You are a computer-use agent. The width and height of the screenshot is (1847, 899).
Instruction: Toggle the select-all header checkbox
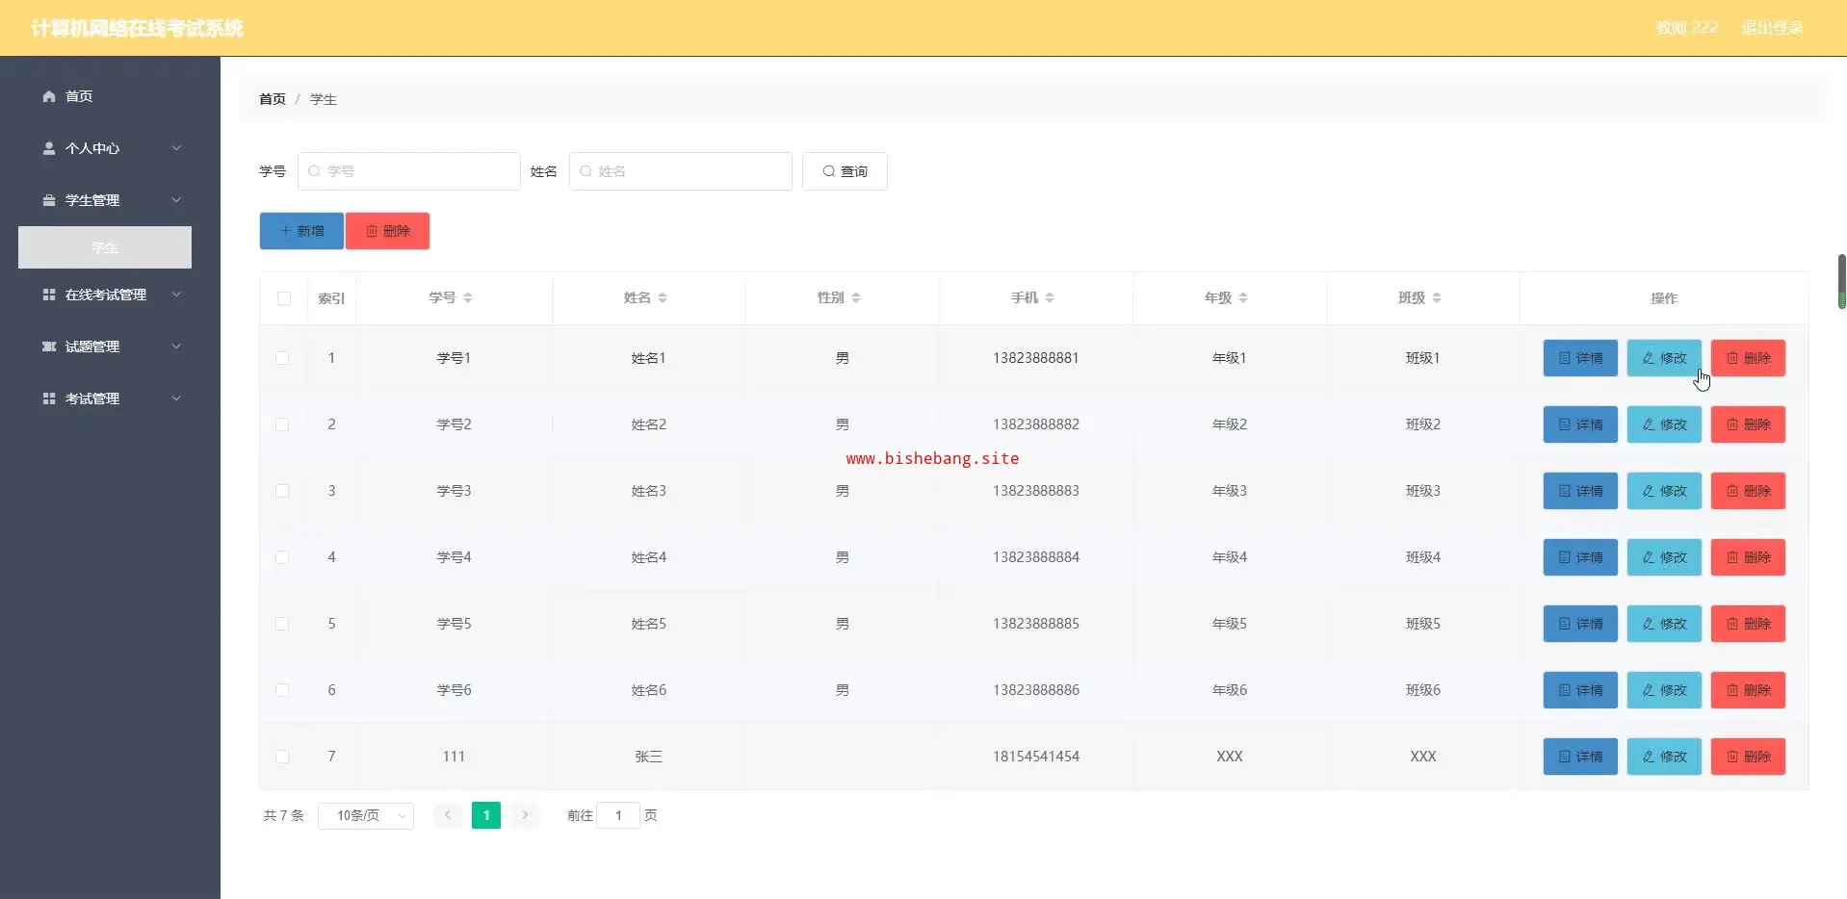tap(284, 298)
